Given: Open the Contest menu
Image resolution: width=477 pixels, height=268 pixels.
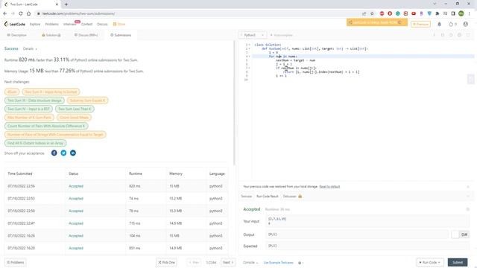Looking at the screenshot, I should 86,24.
